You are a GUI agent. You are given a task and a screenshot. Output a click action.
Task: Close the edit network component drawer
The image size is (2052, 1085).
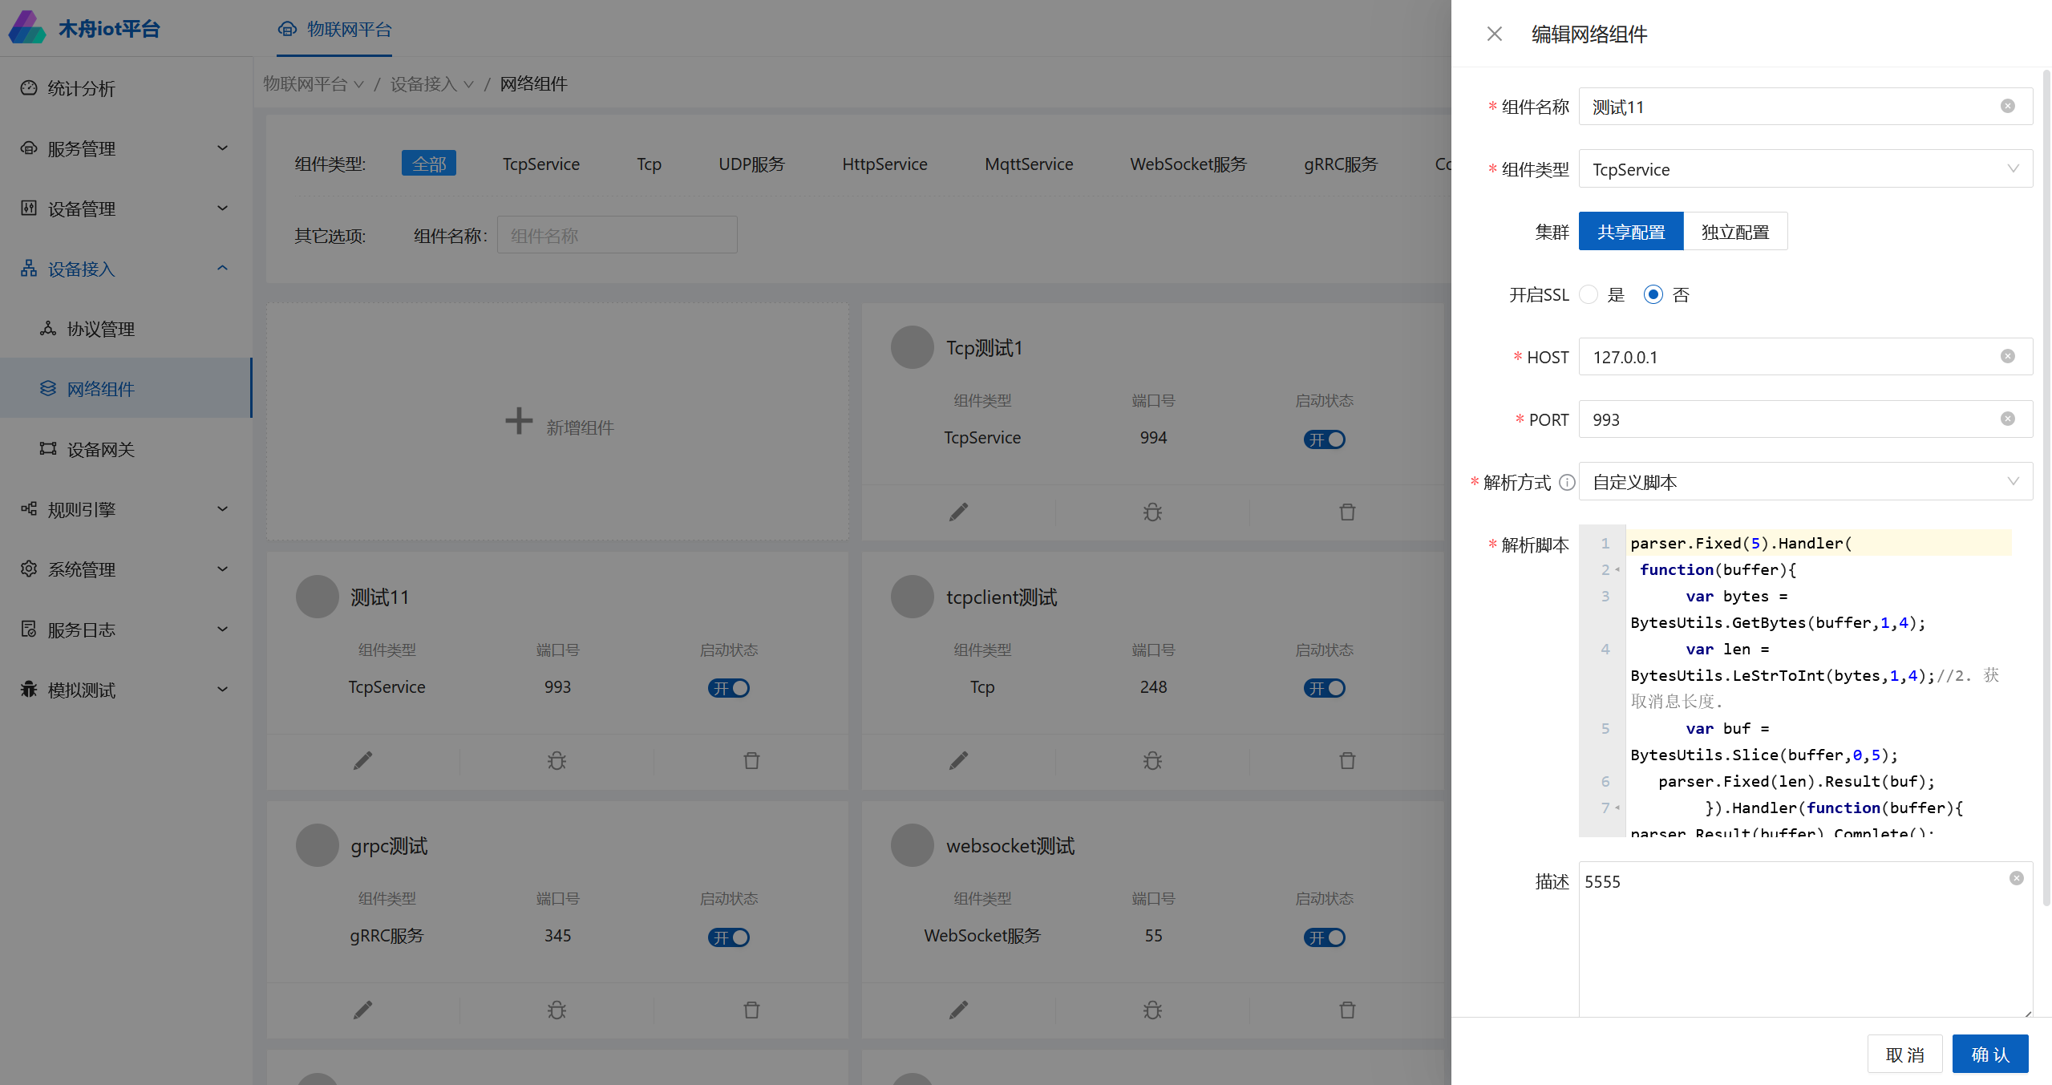pyautogui.click(x=1494, y=34)
